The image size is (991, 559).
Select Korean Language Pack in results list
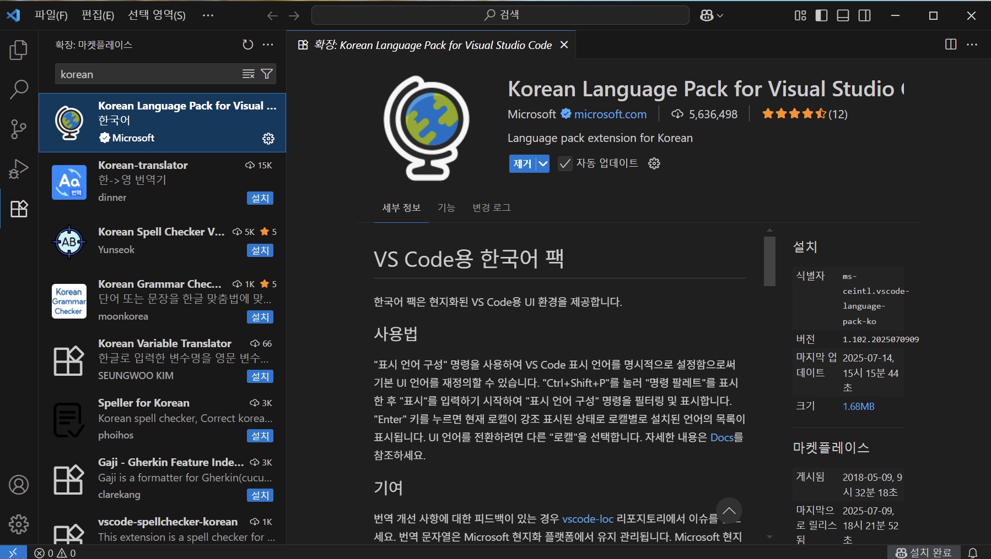coord(162,122)
